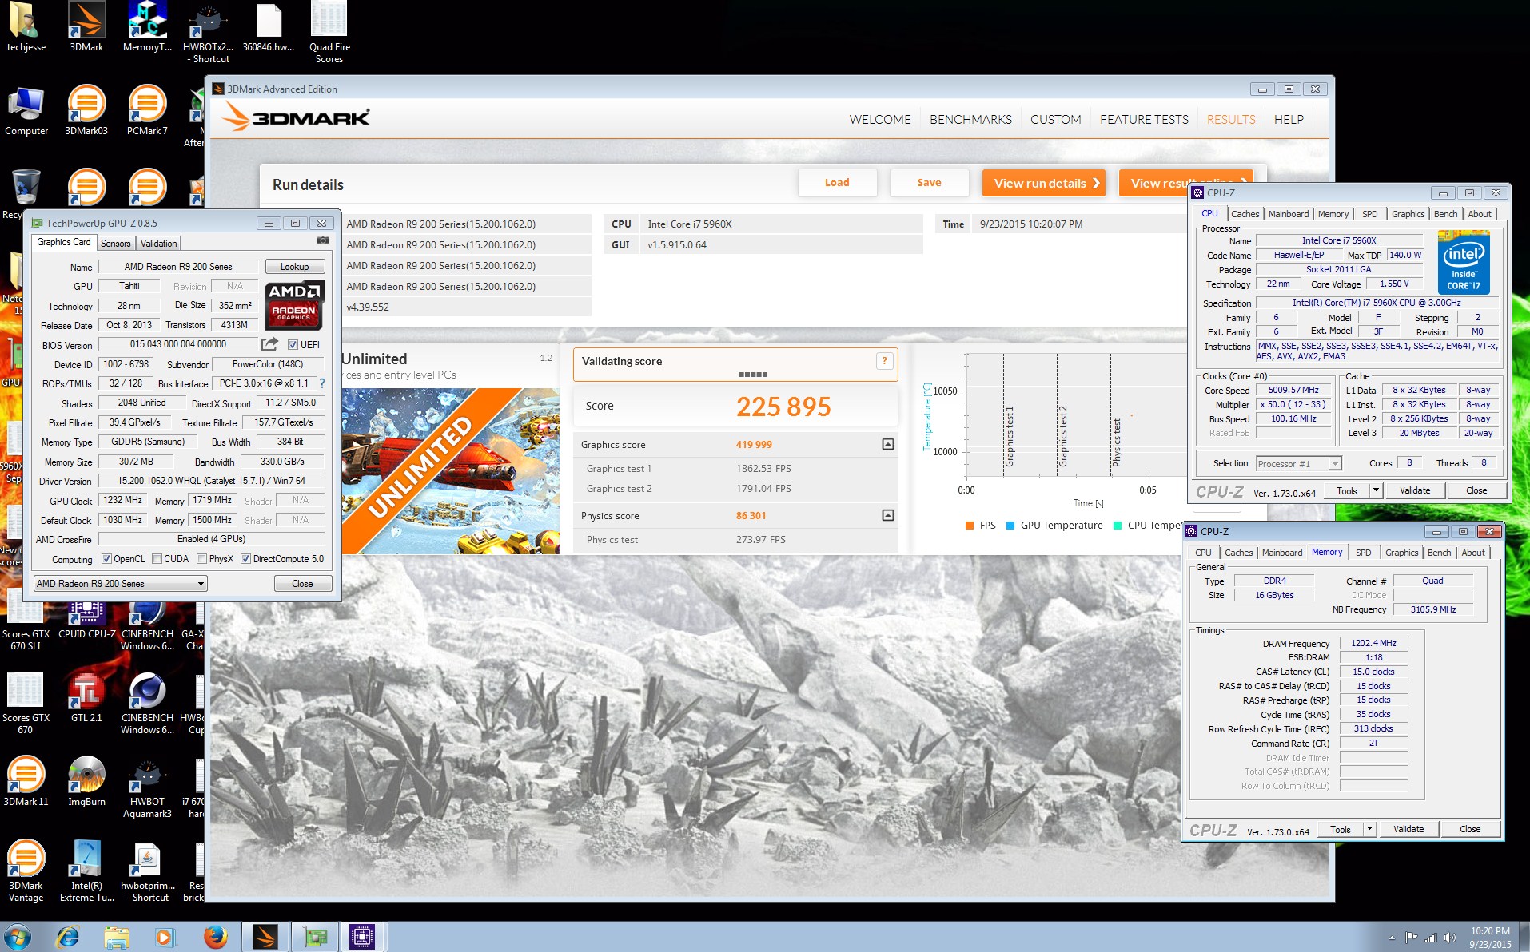Screen dimensions: 1530x952
Task: Click the Tools button in top CPU-Z
Action: [x=1347, y=490]
